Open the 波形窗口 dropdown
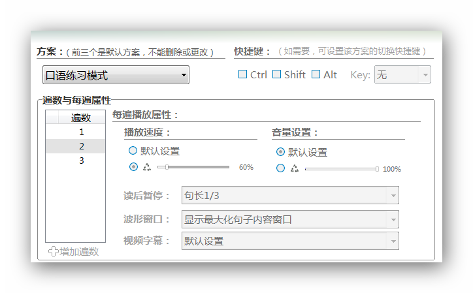The height and width of the screenshot is (293, 473). click(x=290, y=219)
